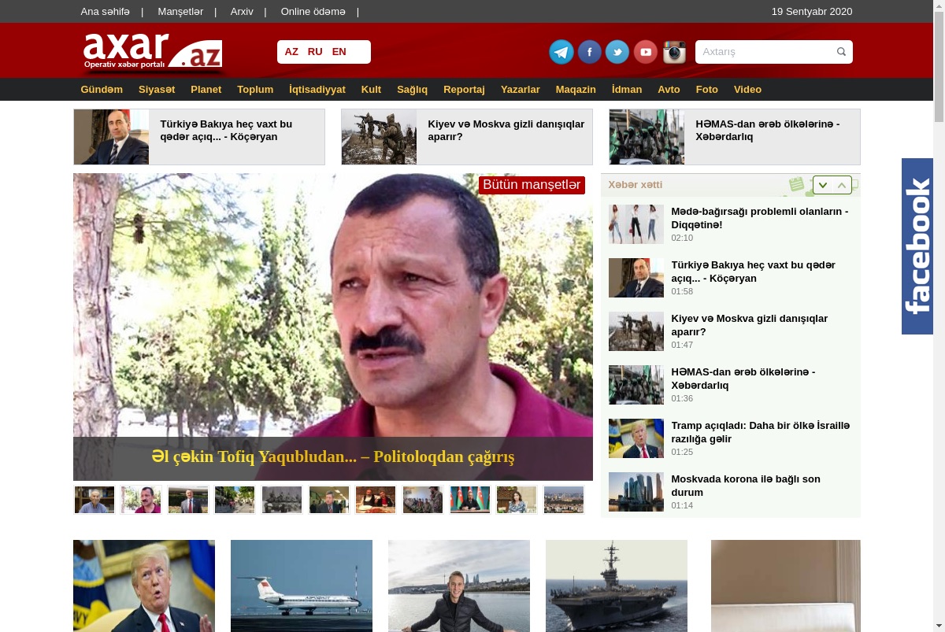Select the first slider thumbnail, elderly man
The width and height of the screenshot is (945, 632).
[94, 500]
